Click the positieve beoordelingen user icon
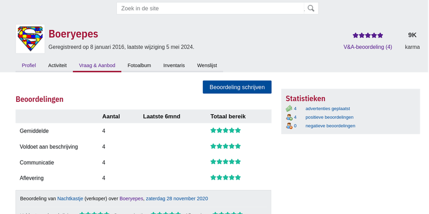 click(x=289, y=117)
